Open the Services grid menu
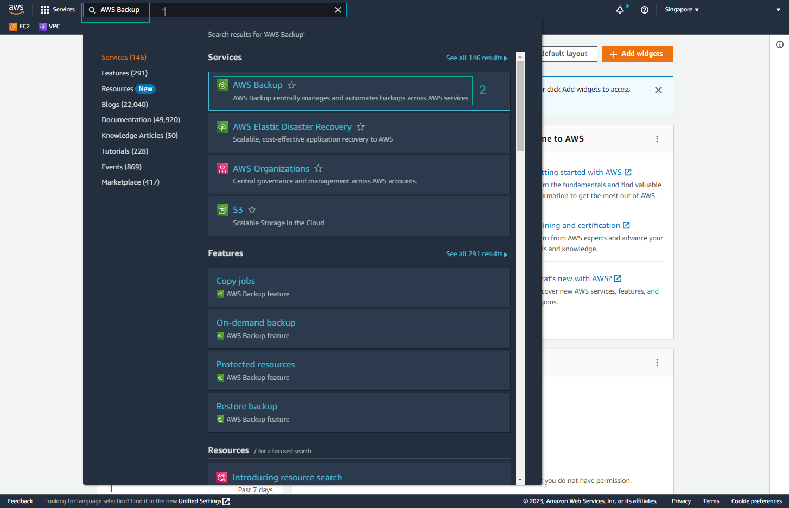This screenshot has height=508, width=789. 58,10
